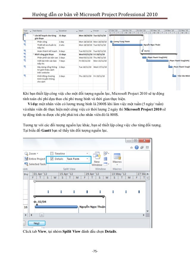Select row number 16 in lower table
Viewport: 190px width, 269px height.
pyautogui.click(x=26, y=207)
